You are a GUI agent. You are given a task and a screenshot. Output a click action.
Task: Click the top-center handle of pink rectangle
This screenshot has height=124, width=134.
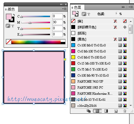34,50
